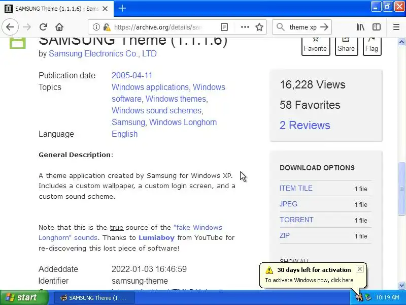Click the 10:19 AM taskbar clock
The image size is (406, 305).
[387, 297]
